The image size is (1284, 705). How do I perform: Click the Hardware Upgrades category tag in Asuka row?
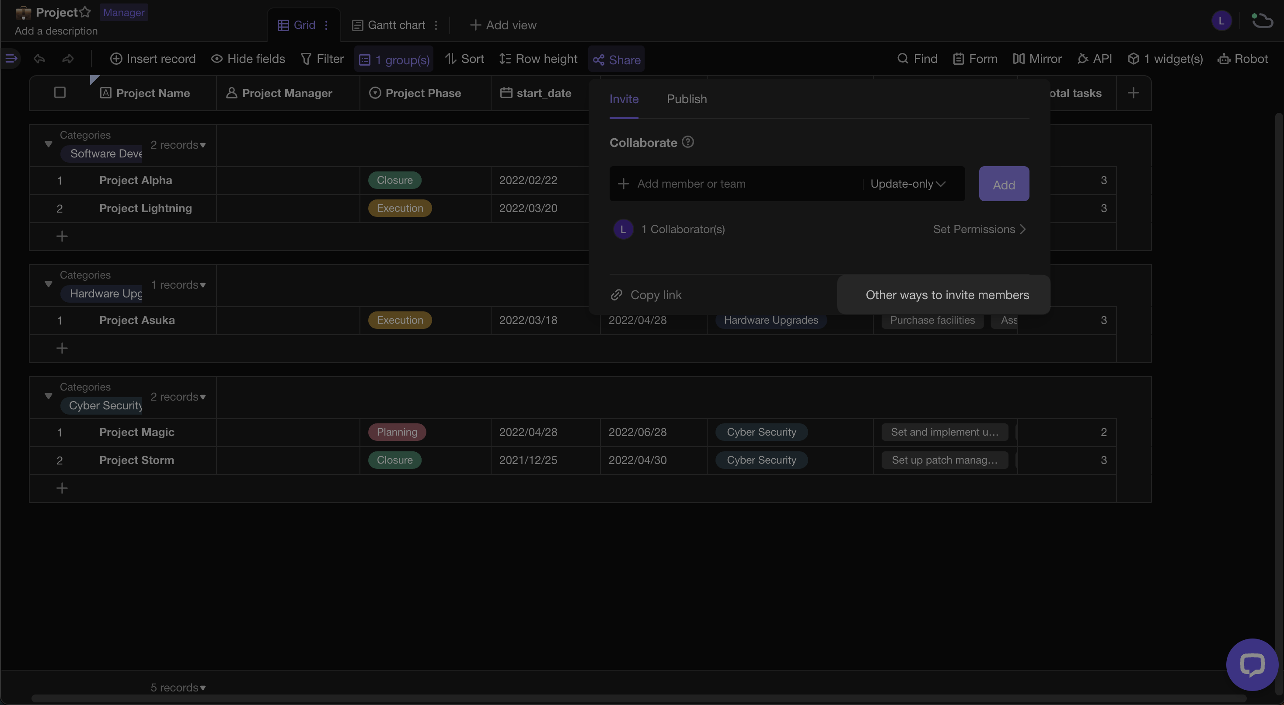pyautogui.click(x=771, y=320)
